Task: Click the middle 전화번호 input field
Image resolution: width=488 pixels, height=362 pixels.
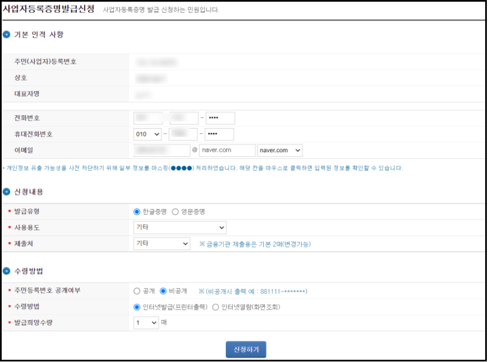Action: [x=184, y=118]
